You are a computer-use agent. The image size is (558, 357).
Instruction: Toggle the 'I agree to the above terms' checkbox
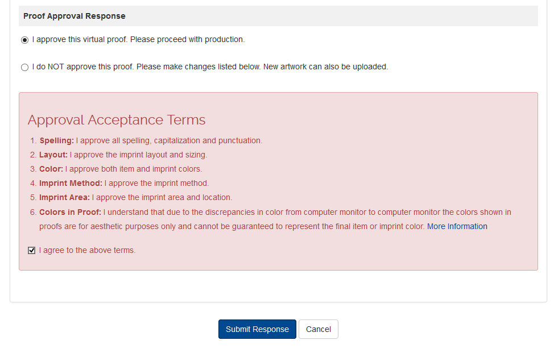click(x=32, y=251)
